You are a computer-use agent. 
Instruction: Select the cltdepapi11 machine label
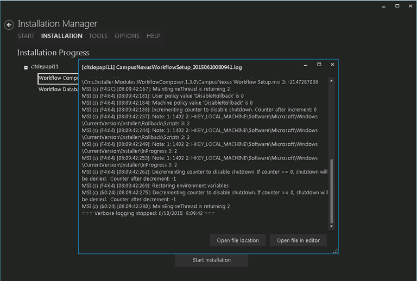[x=45, y=67]
